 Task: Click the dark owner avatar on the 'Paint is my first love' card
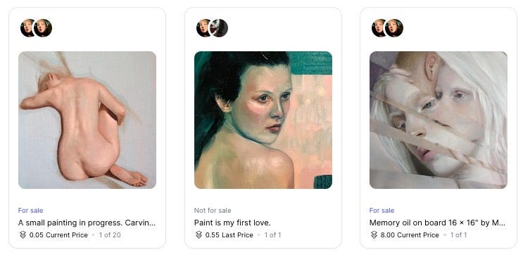pyautogui.click(x=219, y=28)
